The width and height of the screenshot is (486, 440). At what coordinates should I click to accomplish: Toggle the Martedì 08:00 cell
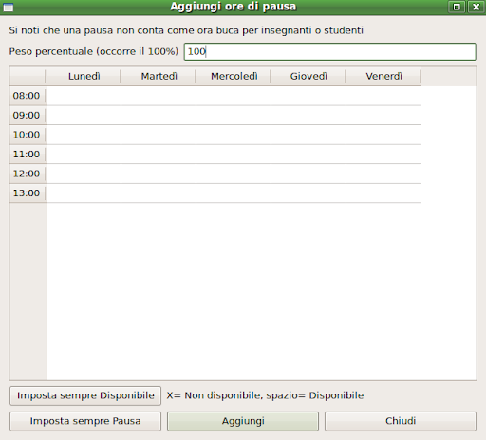tap(159, 96)
